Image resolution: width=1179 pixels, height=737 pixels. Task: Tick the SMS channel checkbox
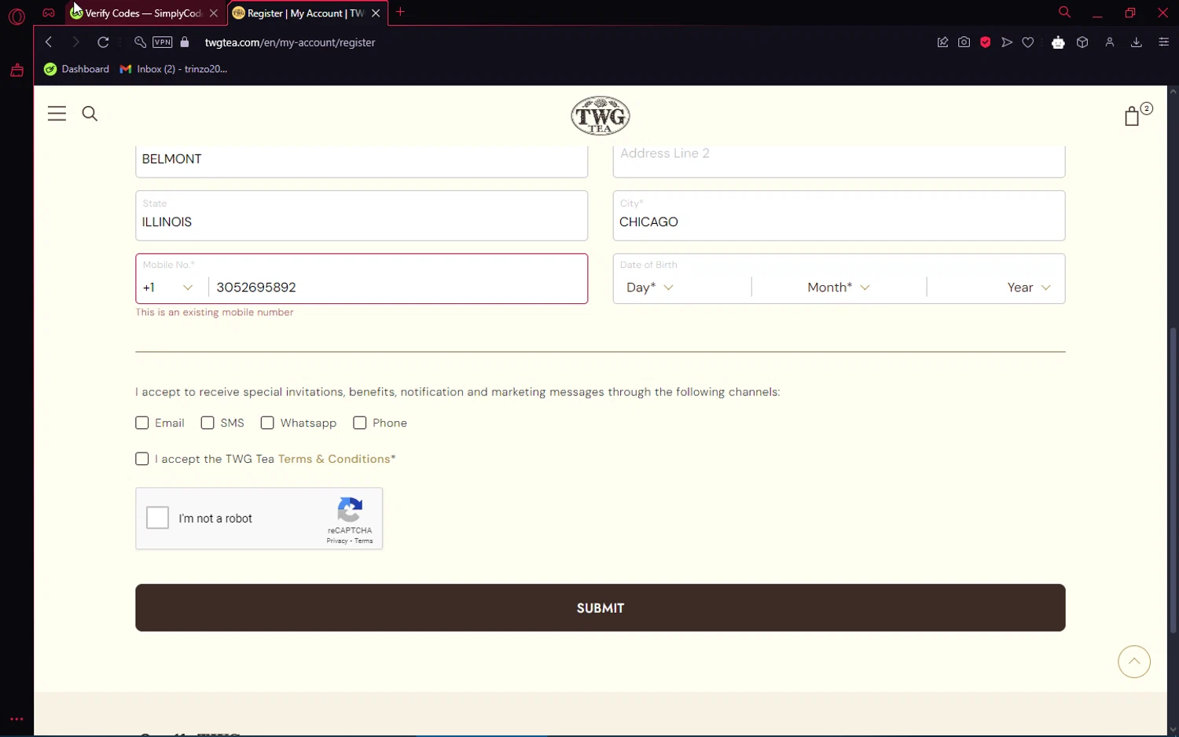[x=208, y=423]
